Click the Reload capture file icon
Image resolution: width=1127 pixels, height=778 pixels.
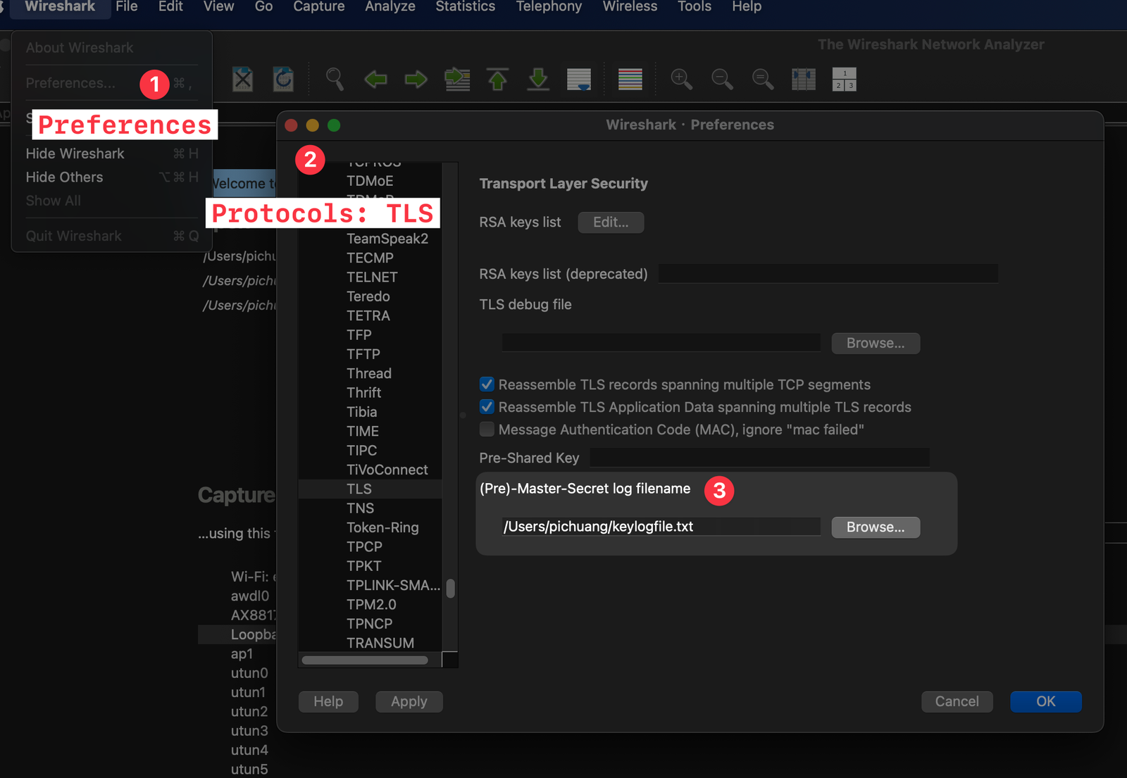coord(283,80)
